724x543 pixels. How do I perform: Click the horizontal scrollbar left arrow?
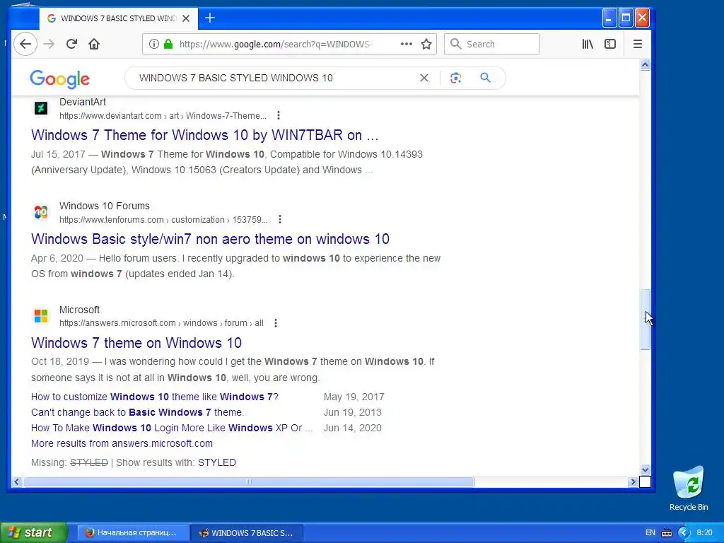point(17,482)
